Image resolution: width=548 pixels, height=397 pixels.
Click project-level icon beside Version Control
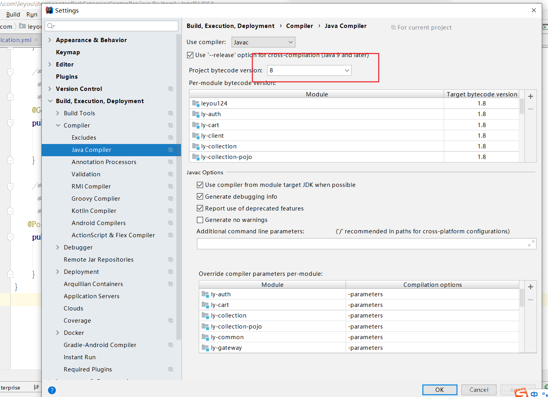(x=170, y=89)
